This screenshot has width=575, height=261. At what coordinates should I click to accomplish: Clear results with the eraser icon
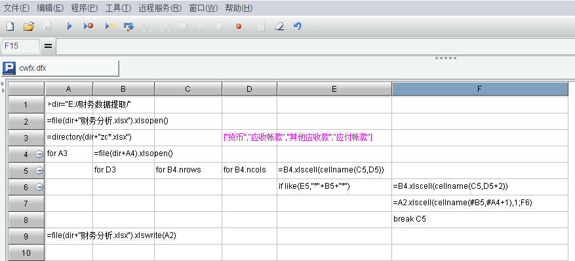click(x=279, y=26)
